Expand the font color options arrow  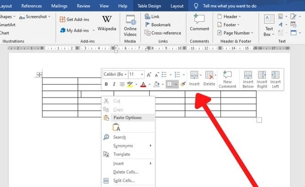(x=150, y=84)
